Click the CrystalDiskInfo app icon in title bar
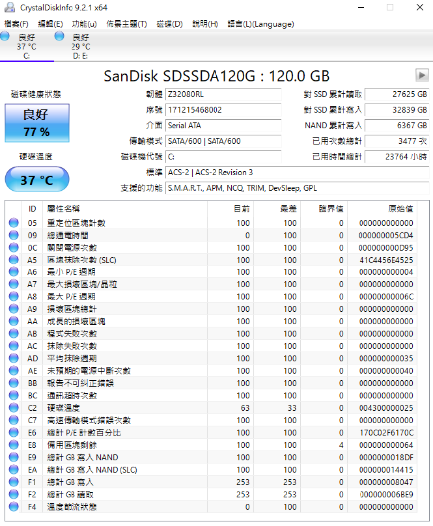The image size is (433, 526). [10, 7]
